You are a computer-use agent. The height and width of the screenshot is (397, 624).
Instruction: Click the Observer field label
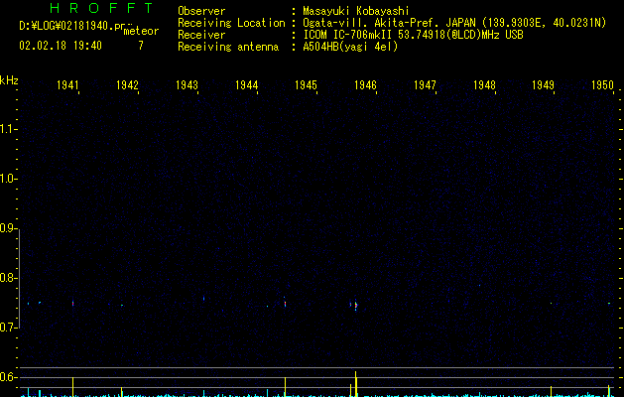tap(201, 11)
